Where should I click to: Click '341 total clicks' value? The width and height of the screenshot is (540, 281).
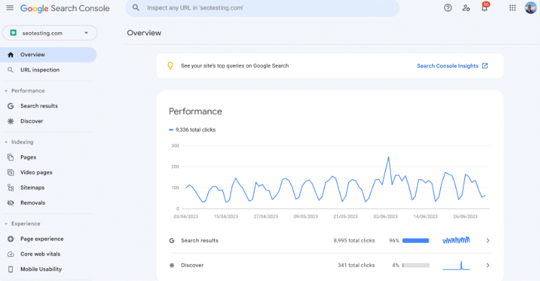click(356, 265)
